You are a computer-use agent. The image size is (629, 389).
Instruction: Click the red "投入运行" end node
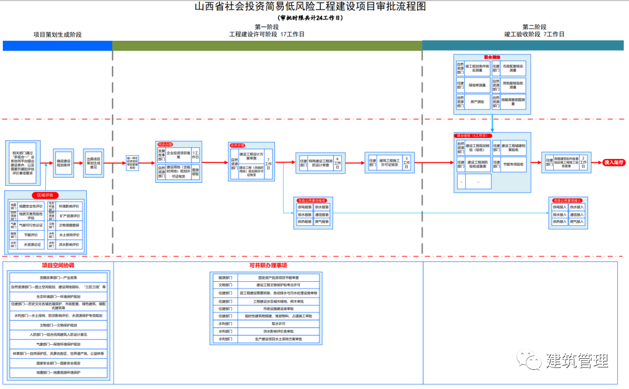(x=614, y=162)
